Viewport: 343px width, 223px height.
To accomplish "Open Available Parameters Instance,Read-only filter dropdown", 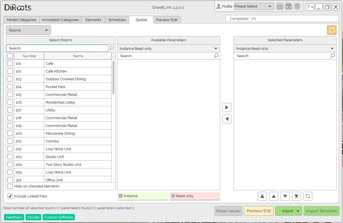I will [x=168, y=48].
